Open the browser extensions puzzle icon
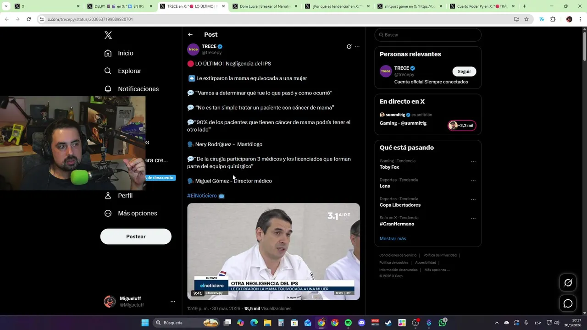The width and height of the screenshot is (587, 330). click(553, 19)
